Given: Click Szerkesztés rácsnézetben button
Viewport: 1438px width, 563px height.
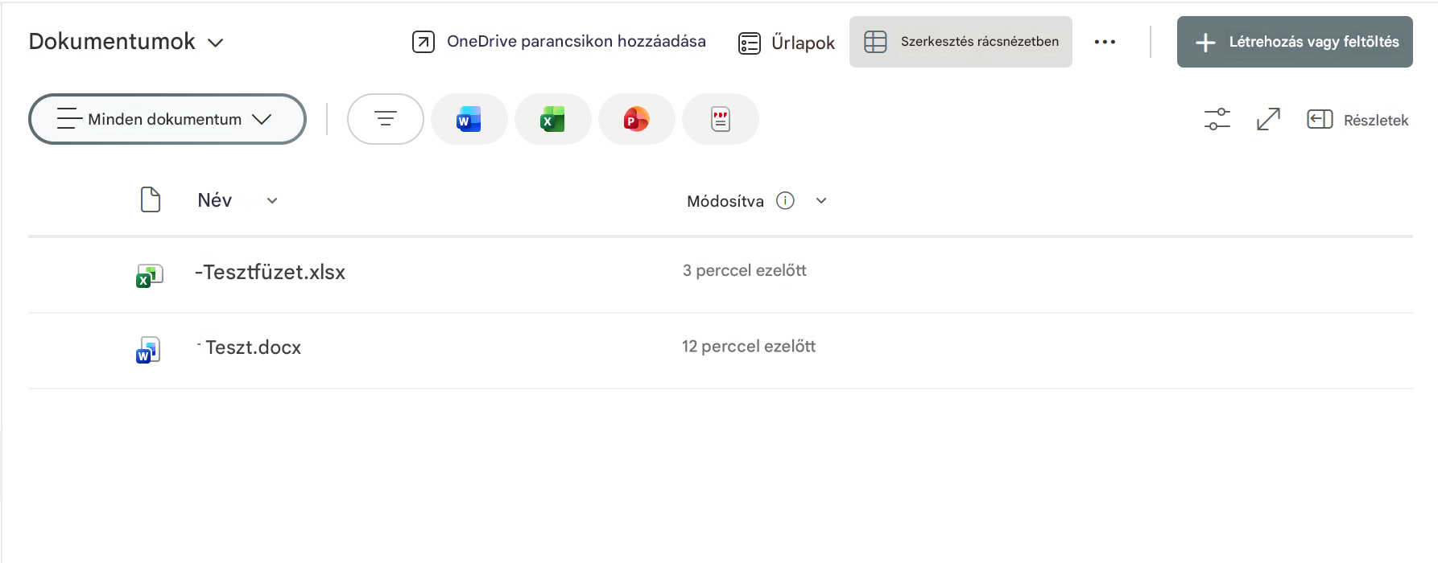Looking at the screenshot, I should pyautogui.click(x=961, y=42).
